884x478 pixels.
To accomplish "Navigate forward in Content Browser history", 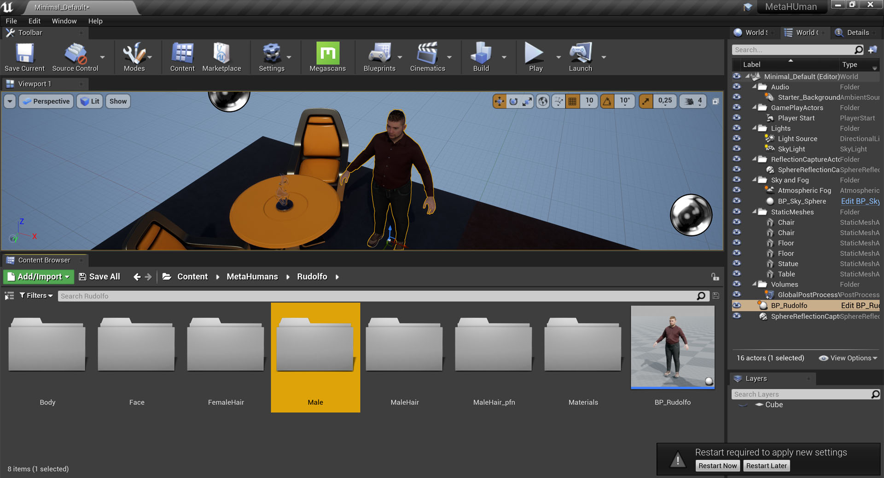I will coord(148,277).
